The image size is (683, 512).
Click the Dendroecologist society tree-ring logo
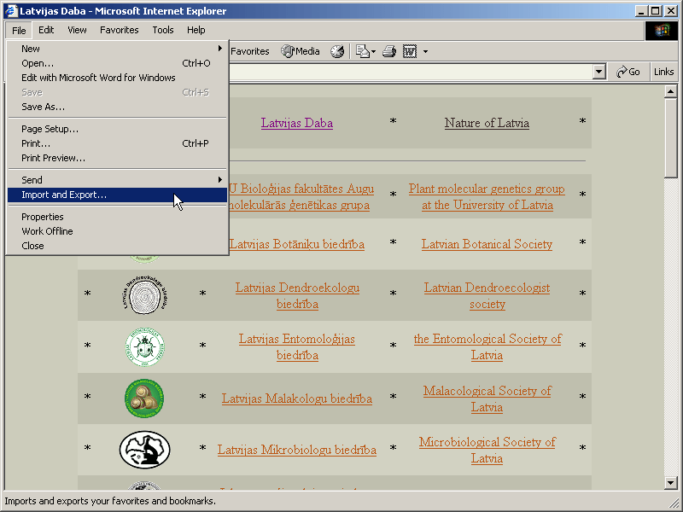pyautogui.click(x=144, y=294)
